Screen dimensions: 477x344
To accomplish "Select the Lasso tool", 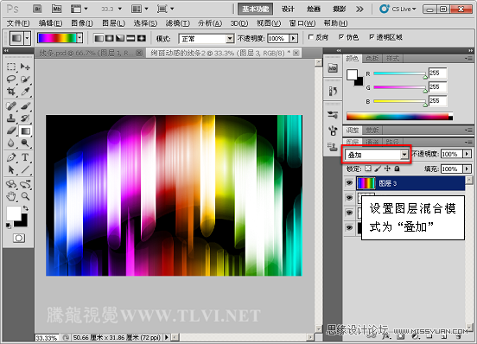I will [11, 79].
